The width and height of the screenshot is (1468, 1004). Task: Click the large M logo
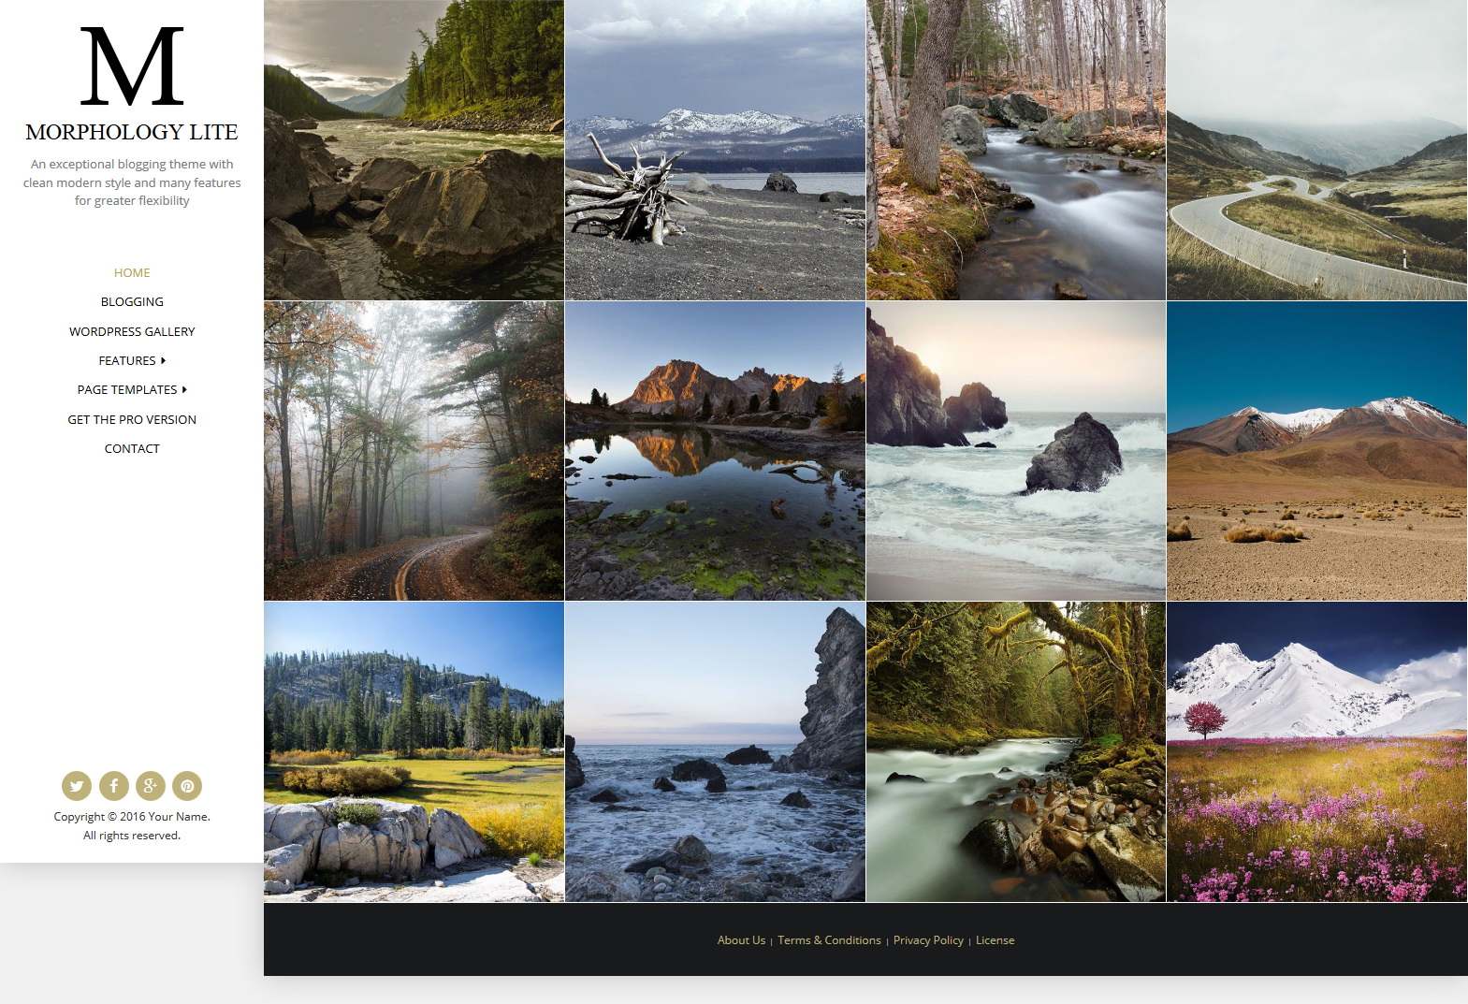tap(132, 65)
